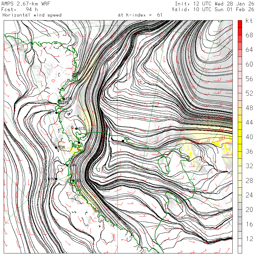This screenshot has width=256, height=256.
Task: Click the 'Valid: 10 UTC Sun 01 Feb 26' text
Action: click(213, 9)
